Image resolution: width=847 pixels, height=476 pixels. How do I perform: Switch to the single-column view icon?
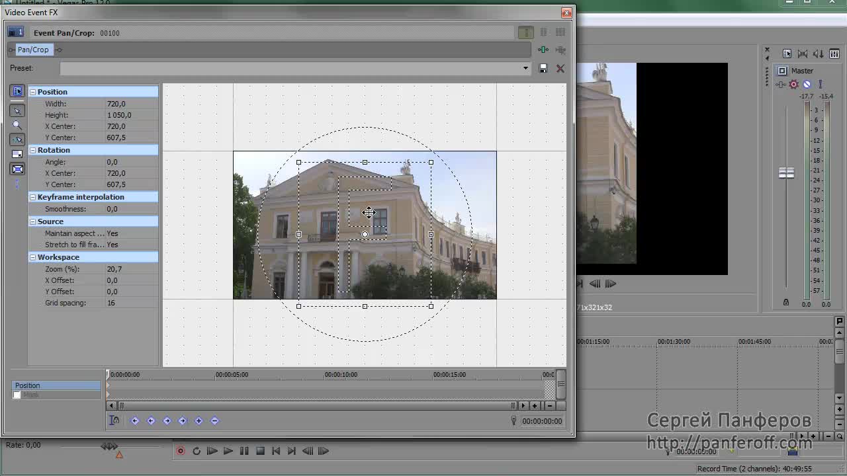[x=526, y=32]
